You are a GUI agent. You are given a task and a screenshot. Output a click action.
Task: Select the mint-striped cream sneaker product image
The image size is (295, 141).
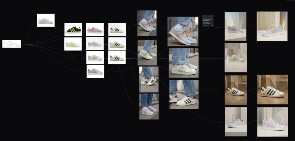[95, 58]
